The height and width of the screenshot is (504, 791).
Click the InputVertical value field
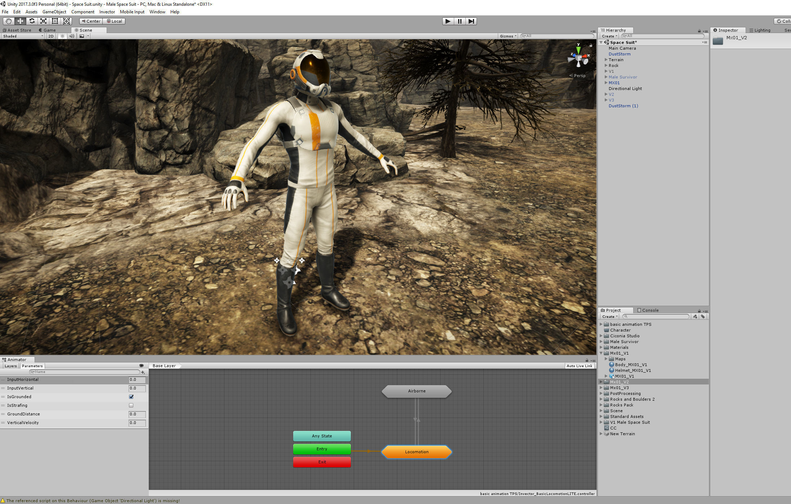click(x=137, y=388)
